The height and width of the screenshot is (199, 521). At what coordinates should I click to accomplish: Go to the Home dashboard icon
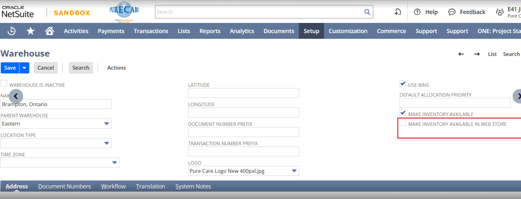[50, 31]
